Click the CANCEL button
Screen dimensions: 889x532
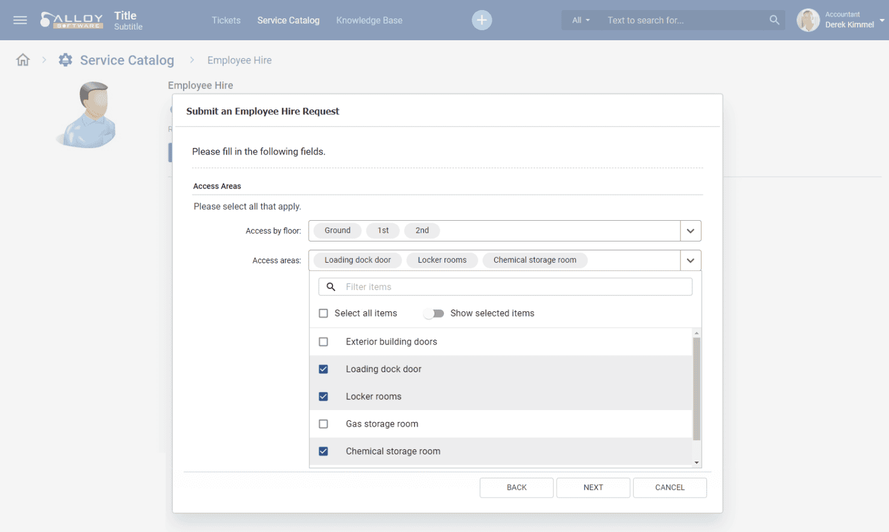(x=669, y=487)
